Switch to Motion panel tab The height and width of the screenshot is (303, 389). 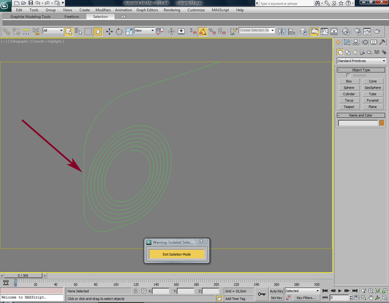click(365, 42)
